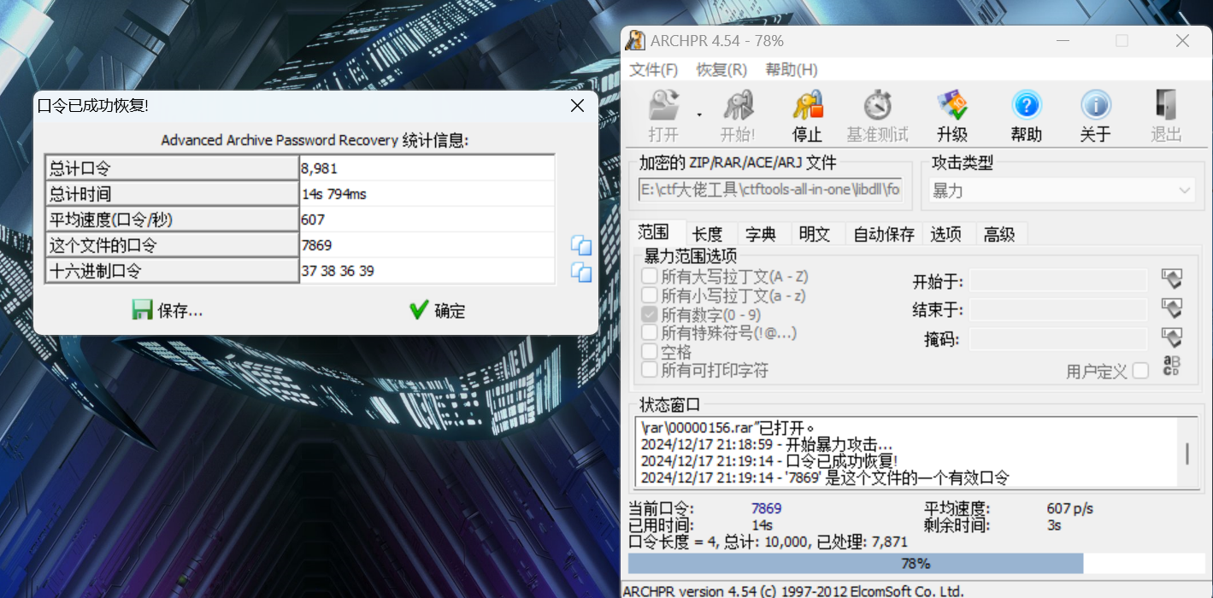
Task: Open the 帮助(H) menu
Action: point(792,70)
